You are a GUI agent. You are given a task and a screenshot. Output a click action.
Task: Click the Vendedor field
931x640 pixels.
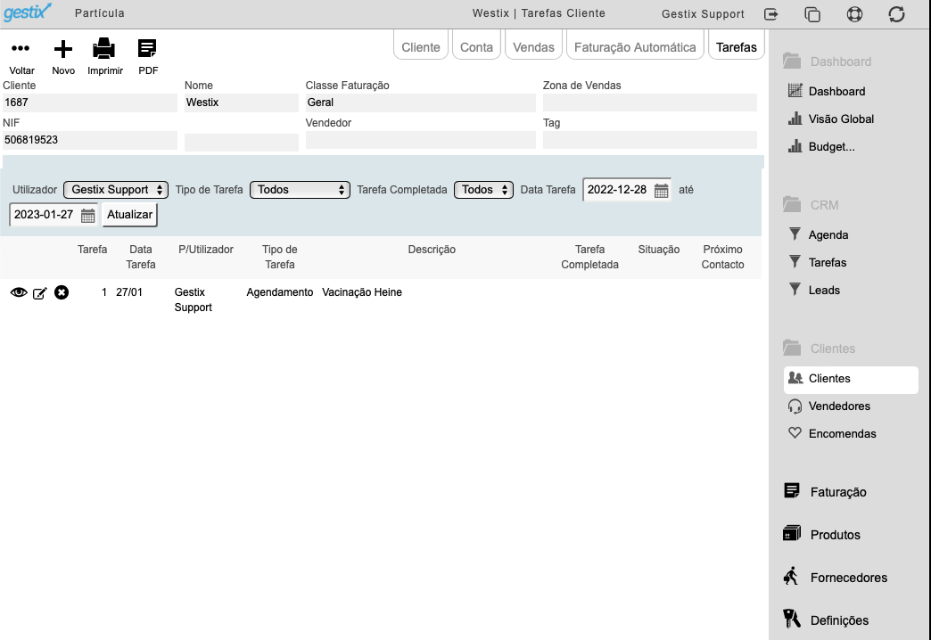(x=420, y=140)
